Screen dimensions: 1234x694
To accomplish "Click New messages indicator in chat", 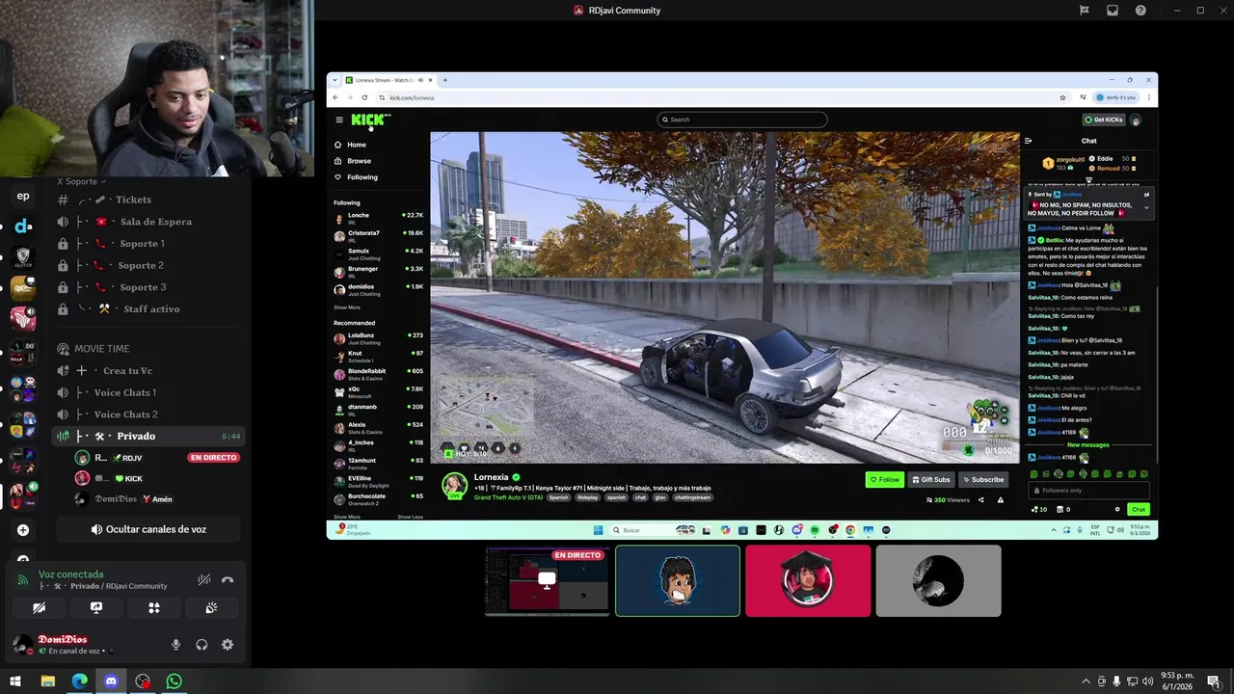I will click(x=1088, y=445).
